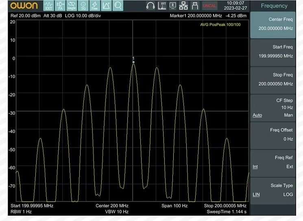The image size is (303, 221).
Task: Set CF Step to Auto
Action: [x=257, y=115]
